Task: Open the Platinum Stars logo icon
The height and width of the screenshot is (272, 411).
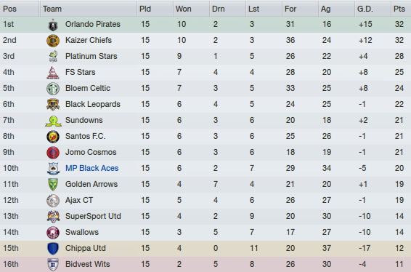Action: [x=53, y=57]
